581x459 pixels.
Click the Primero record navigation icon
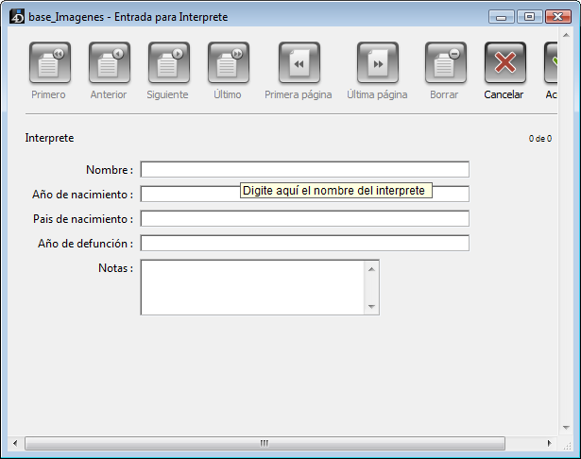tap(49, 64)
